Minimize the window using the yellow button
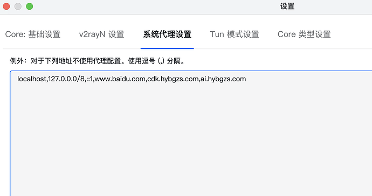This screenshot has height=196, width=372. (18, 6)
